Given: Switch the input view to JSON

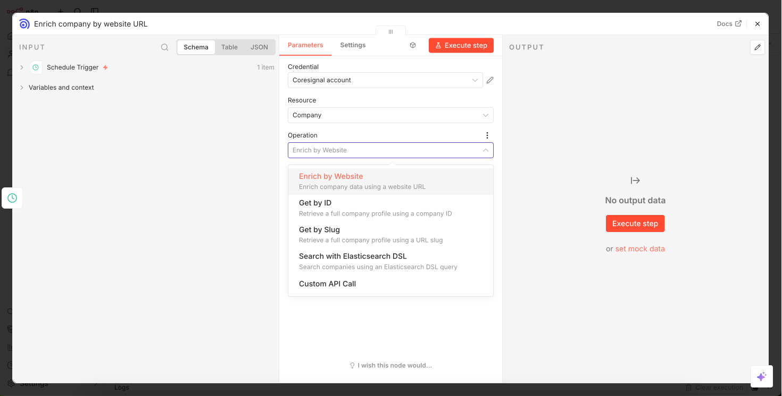Looking at the screenshot, I should click(259, 47).
